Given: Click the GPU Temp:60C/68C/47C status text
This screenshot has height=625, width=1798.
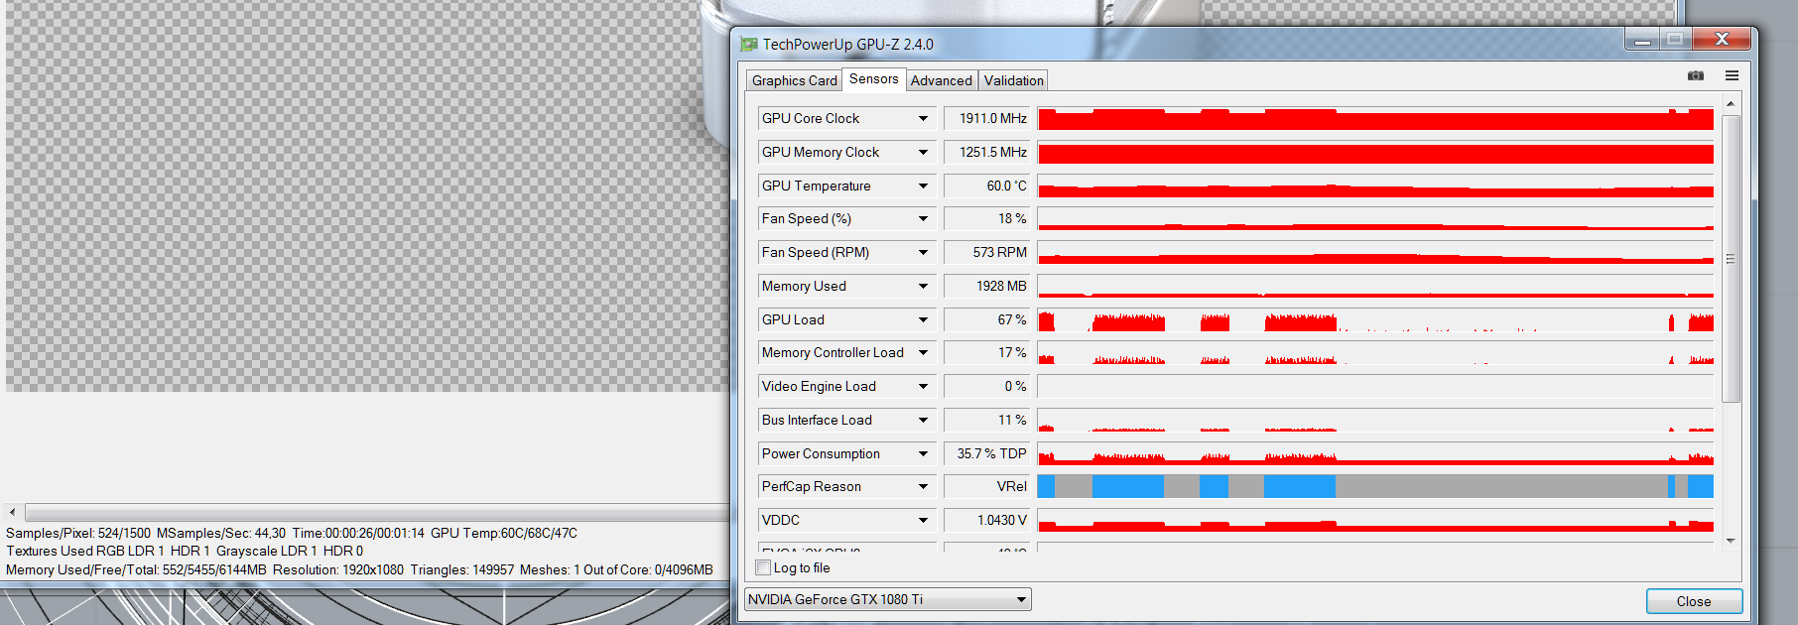Looking at the screenshot, I should [504, 533].
